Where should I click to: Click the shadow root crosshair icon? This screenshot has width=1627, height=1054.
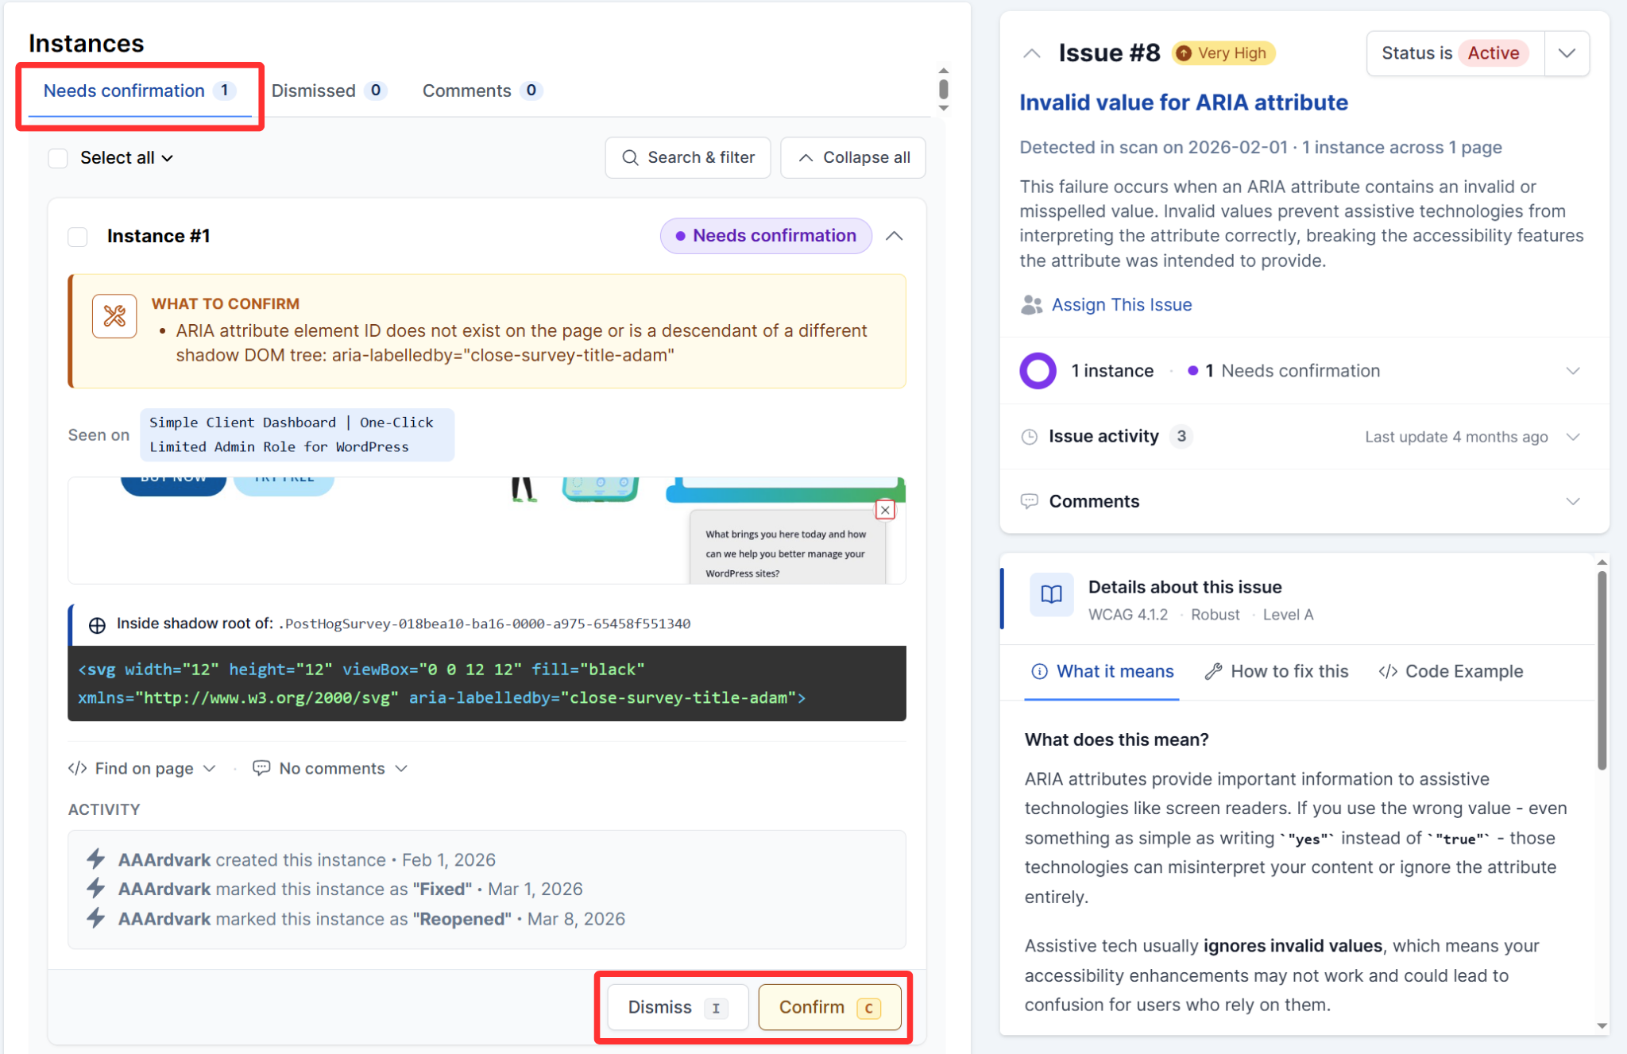point(97,625)
